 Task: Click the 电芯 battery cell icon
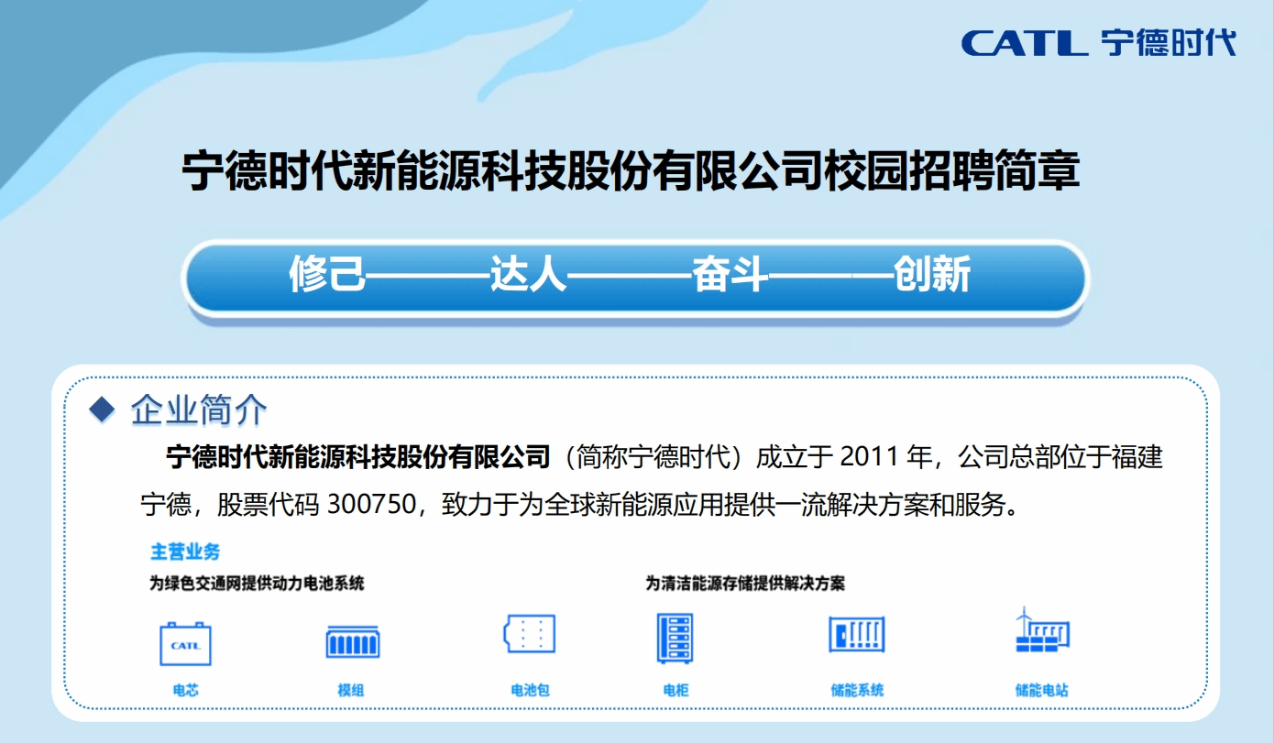tap(185, 642)
